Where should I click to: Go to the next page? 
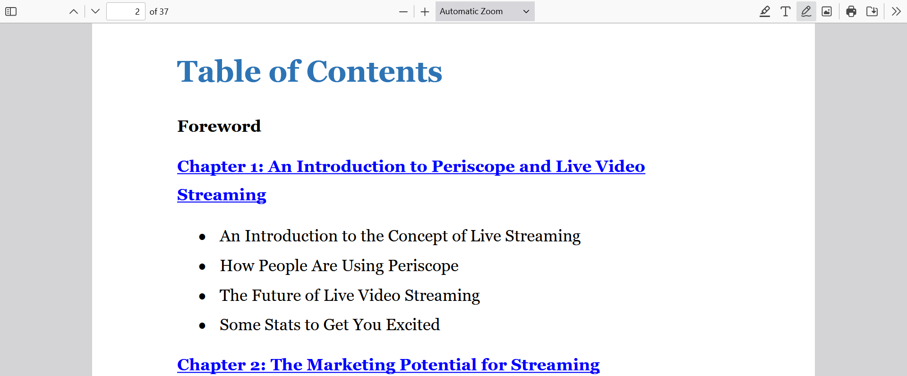(x=95, y=11)
